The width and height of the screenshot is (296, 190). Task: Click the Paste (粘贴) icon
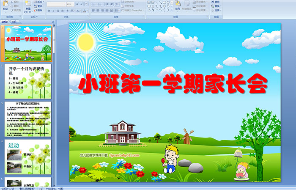5,3
